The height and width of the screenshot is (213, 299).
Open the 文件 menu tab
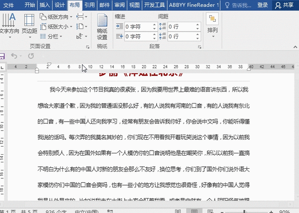9,5
